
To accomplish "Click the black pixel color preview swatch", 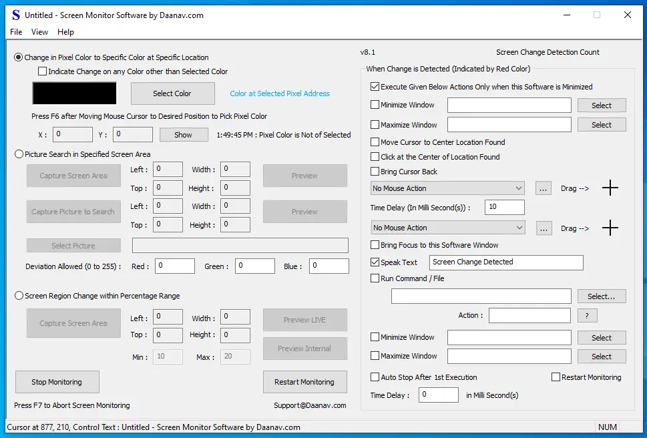I will pyautogui.click(x=73, y=93).
